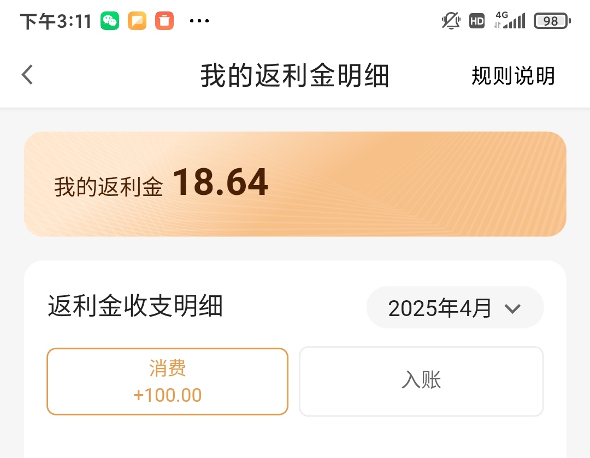Tap the red trash notification icon
Screen dimensions: 590x458
point(164,21)
